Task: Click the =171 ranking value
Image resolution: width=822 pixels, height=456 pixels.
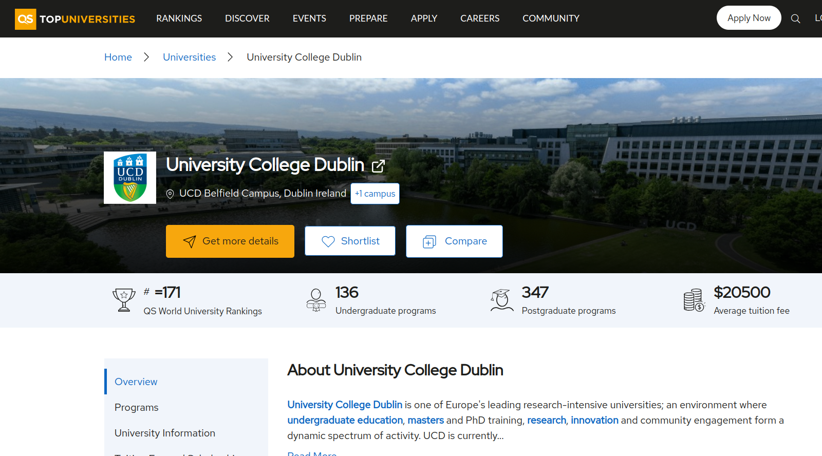Action: (x=167, y=292)
